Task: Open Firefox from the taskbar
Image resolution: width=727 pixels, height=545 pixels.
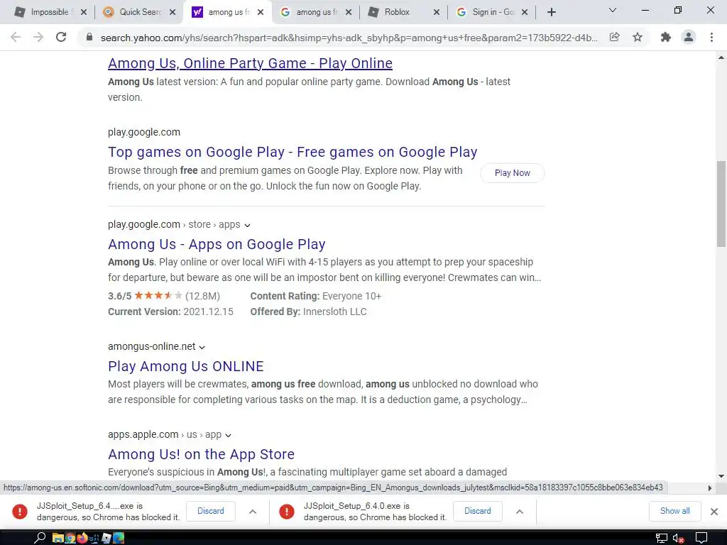Action: (82, 538)
